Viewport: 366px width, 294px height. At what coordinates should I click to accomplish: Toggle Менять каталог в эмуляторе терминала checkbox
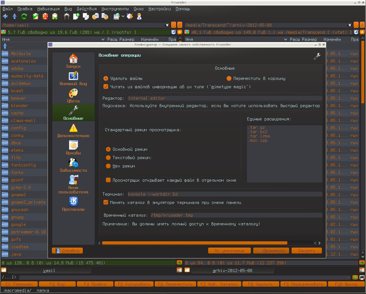pyautogui.click(x=106, y=202)
